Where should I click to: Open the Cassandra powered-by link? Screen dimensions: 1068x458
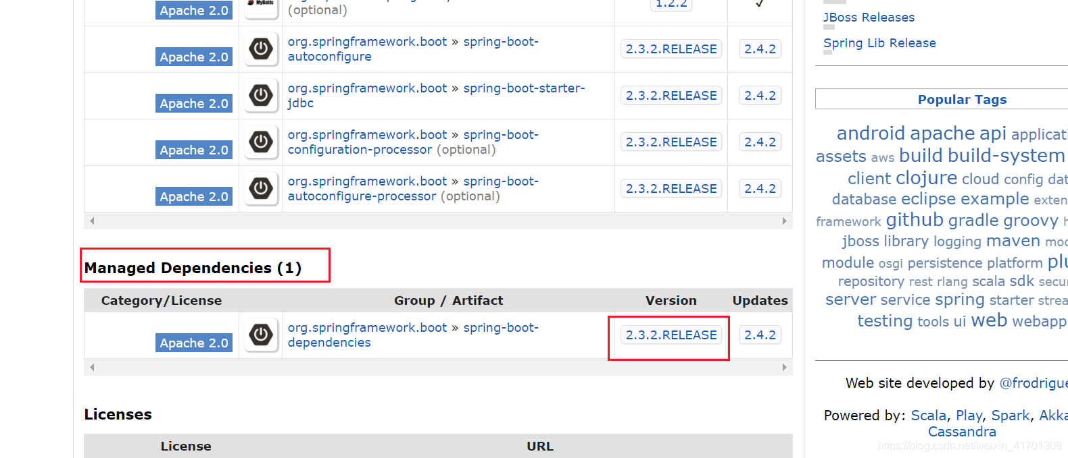[962, 432]
